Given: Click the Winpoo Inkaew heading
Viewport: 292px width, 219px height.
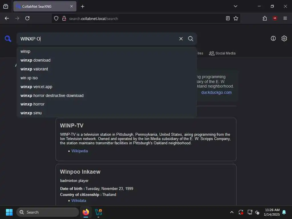Looking at the screenshot, I should tap(80, 172).
